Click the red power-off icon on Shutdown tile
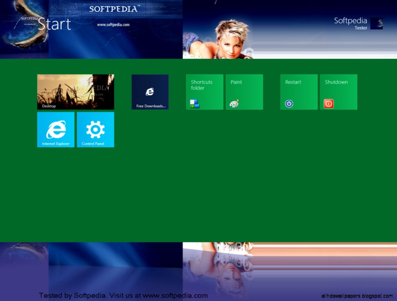This screenshot has width=397, height=301. pos(328,104)
